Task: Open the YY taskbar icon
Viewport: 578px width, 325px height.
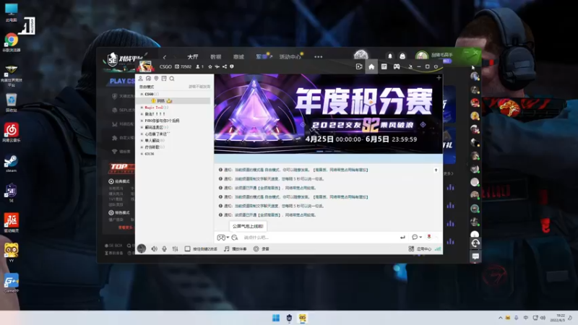Action: click(303, 318)
